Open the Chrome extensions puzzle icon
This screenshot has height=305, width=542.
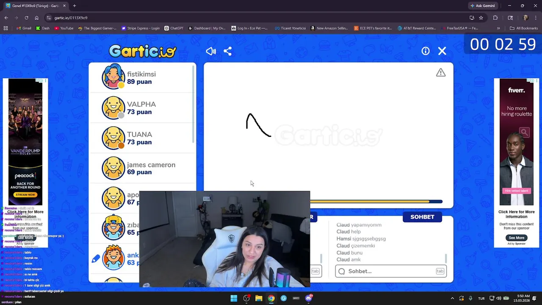pyautogui.click(x=495, y=18)
